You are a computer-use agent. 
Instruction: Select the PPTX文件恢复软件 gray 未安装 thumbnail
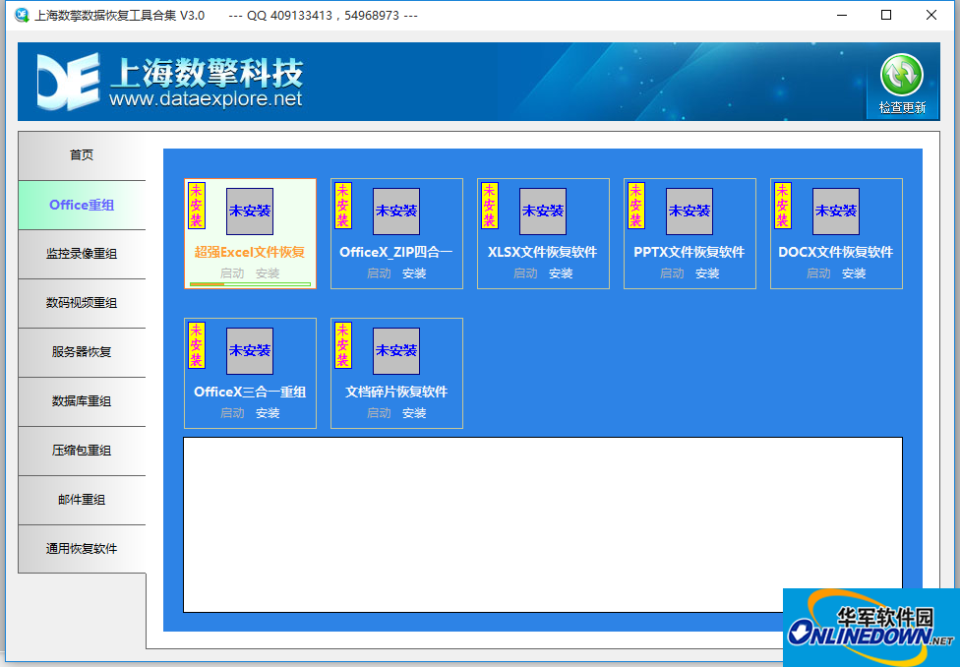click(x=690, y=212)
